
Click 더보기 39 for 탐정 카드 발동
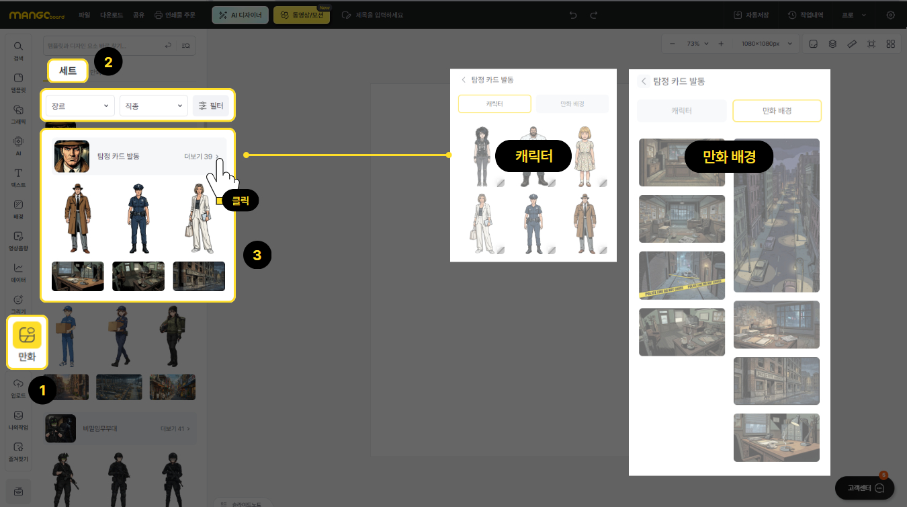pyautogui.click(x=200, y=157)
